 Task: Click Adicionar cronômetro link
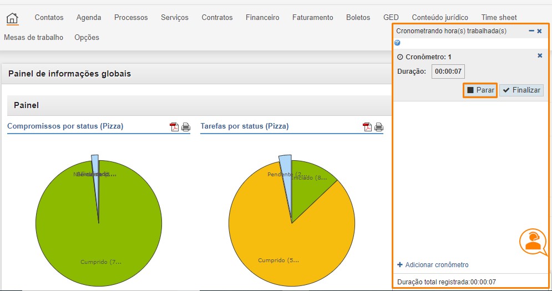point(433,264)
